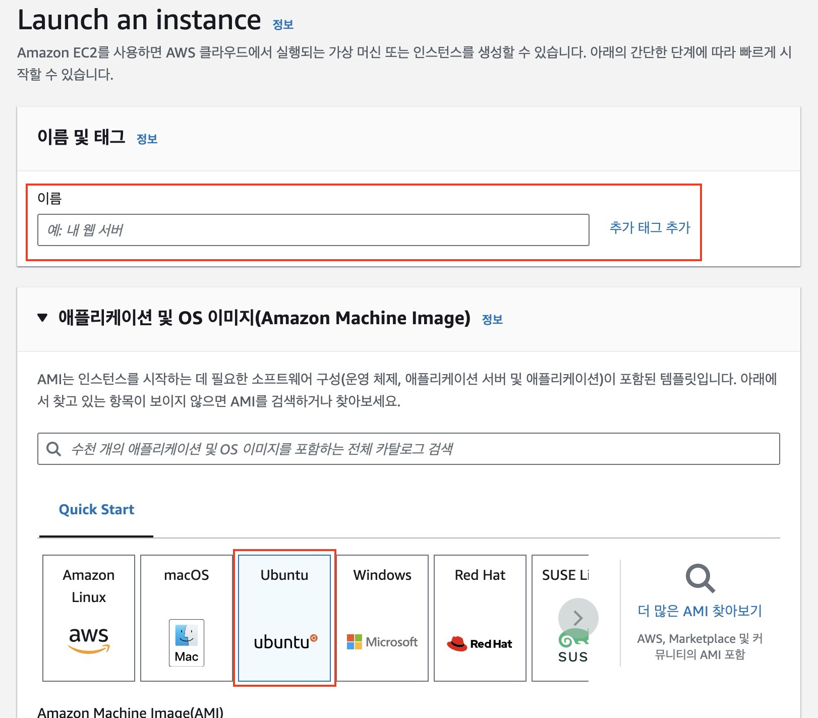Click the magnifier icon for browsing more AMIs
Image resolution: width=818 pixels, height=718 pixels.
click(x=700, y=578)
